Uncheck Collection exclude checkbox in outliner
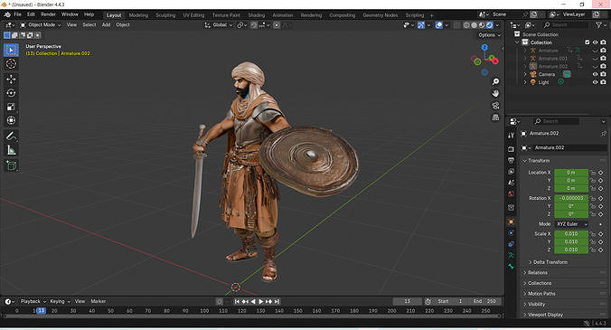This screenshot has height=330, width=611. (x=587, y=42)
